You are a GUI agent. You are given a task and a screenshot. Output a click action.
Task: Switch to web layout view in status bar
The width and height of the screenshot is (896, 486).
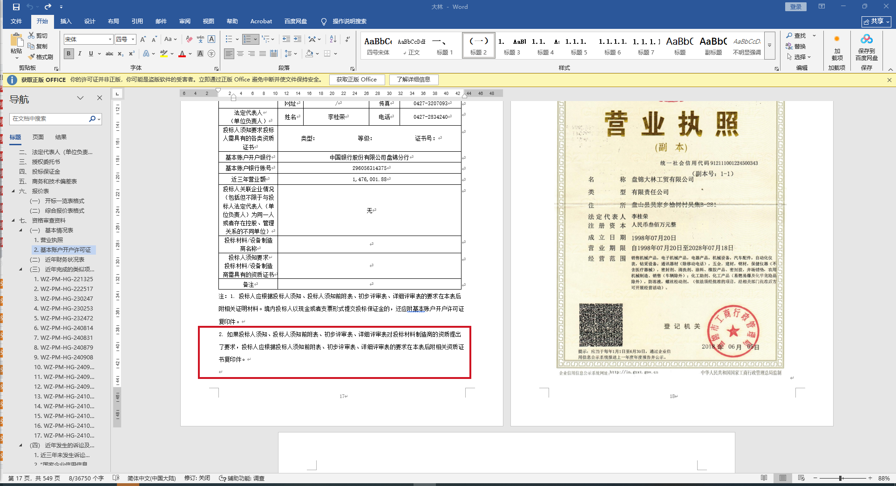pyautogui.click(x=801, y=478)
